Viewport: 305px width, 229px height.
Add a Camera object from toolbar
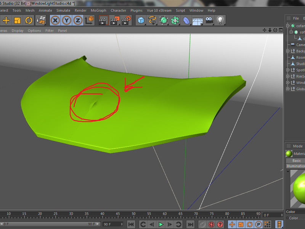point(209,20)
